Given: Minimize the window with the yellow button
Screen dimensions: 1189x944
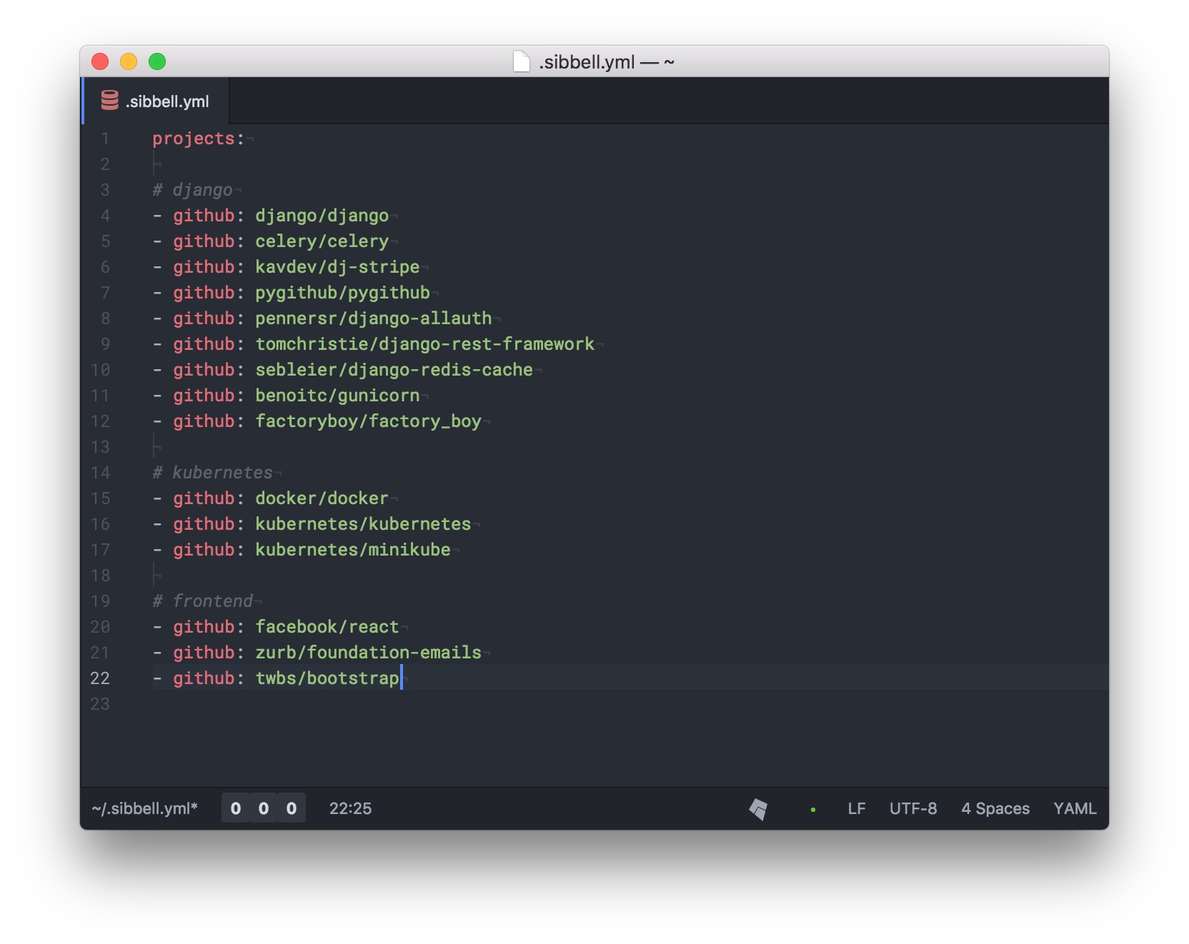Looking at the screenshot, I should click(x=129, y=61).
